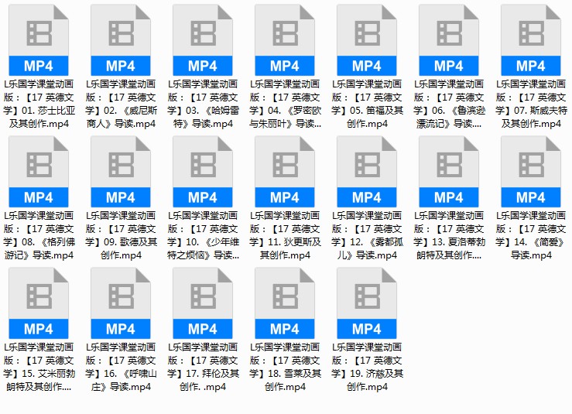Select the 03《哈姆雷特》导读 MP4 icon
The image size is (572, 414).
click(x=203, y=40)
